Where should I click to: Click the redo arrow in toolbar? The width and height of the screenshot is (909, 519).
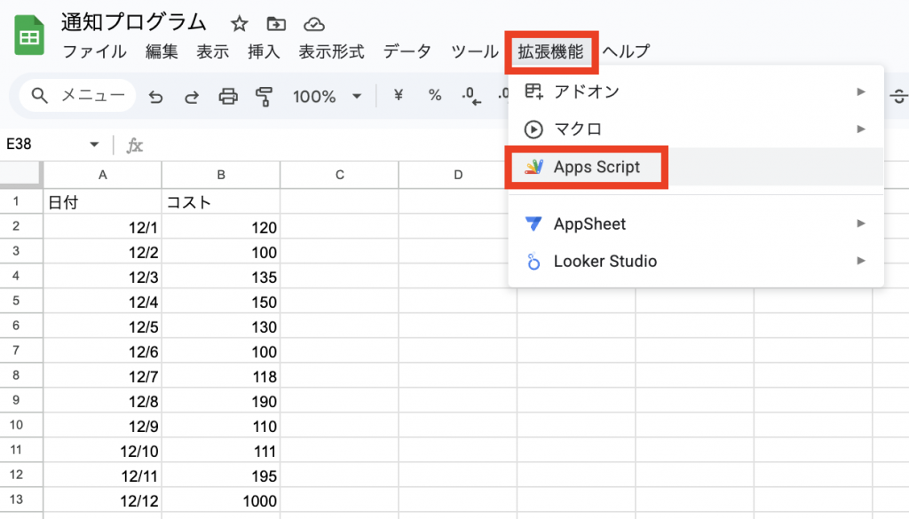(192, 97)
